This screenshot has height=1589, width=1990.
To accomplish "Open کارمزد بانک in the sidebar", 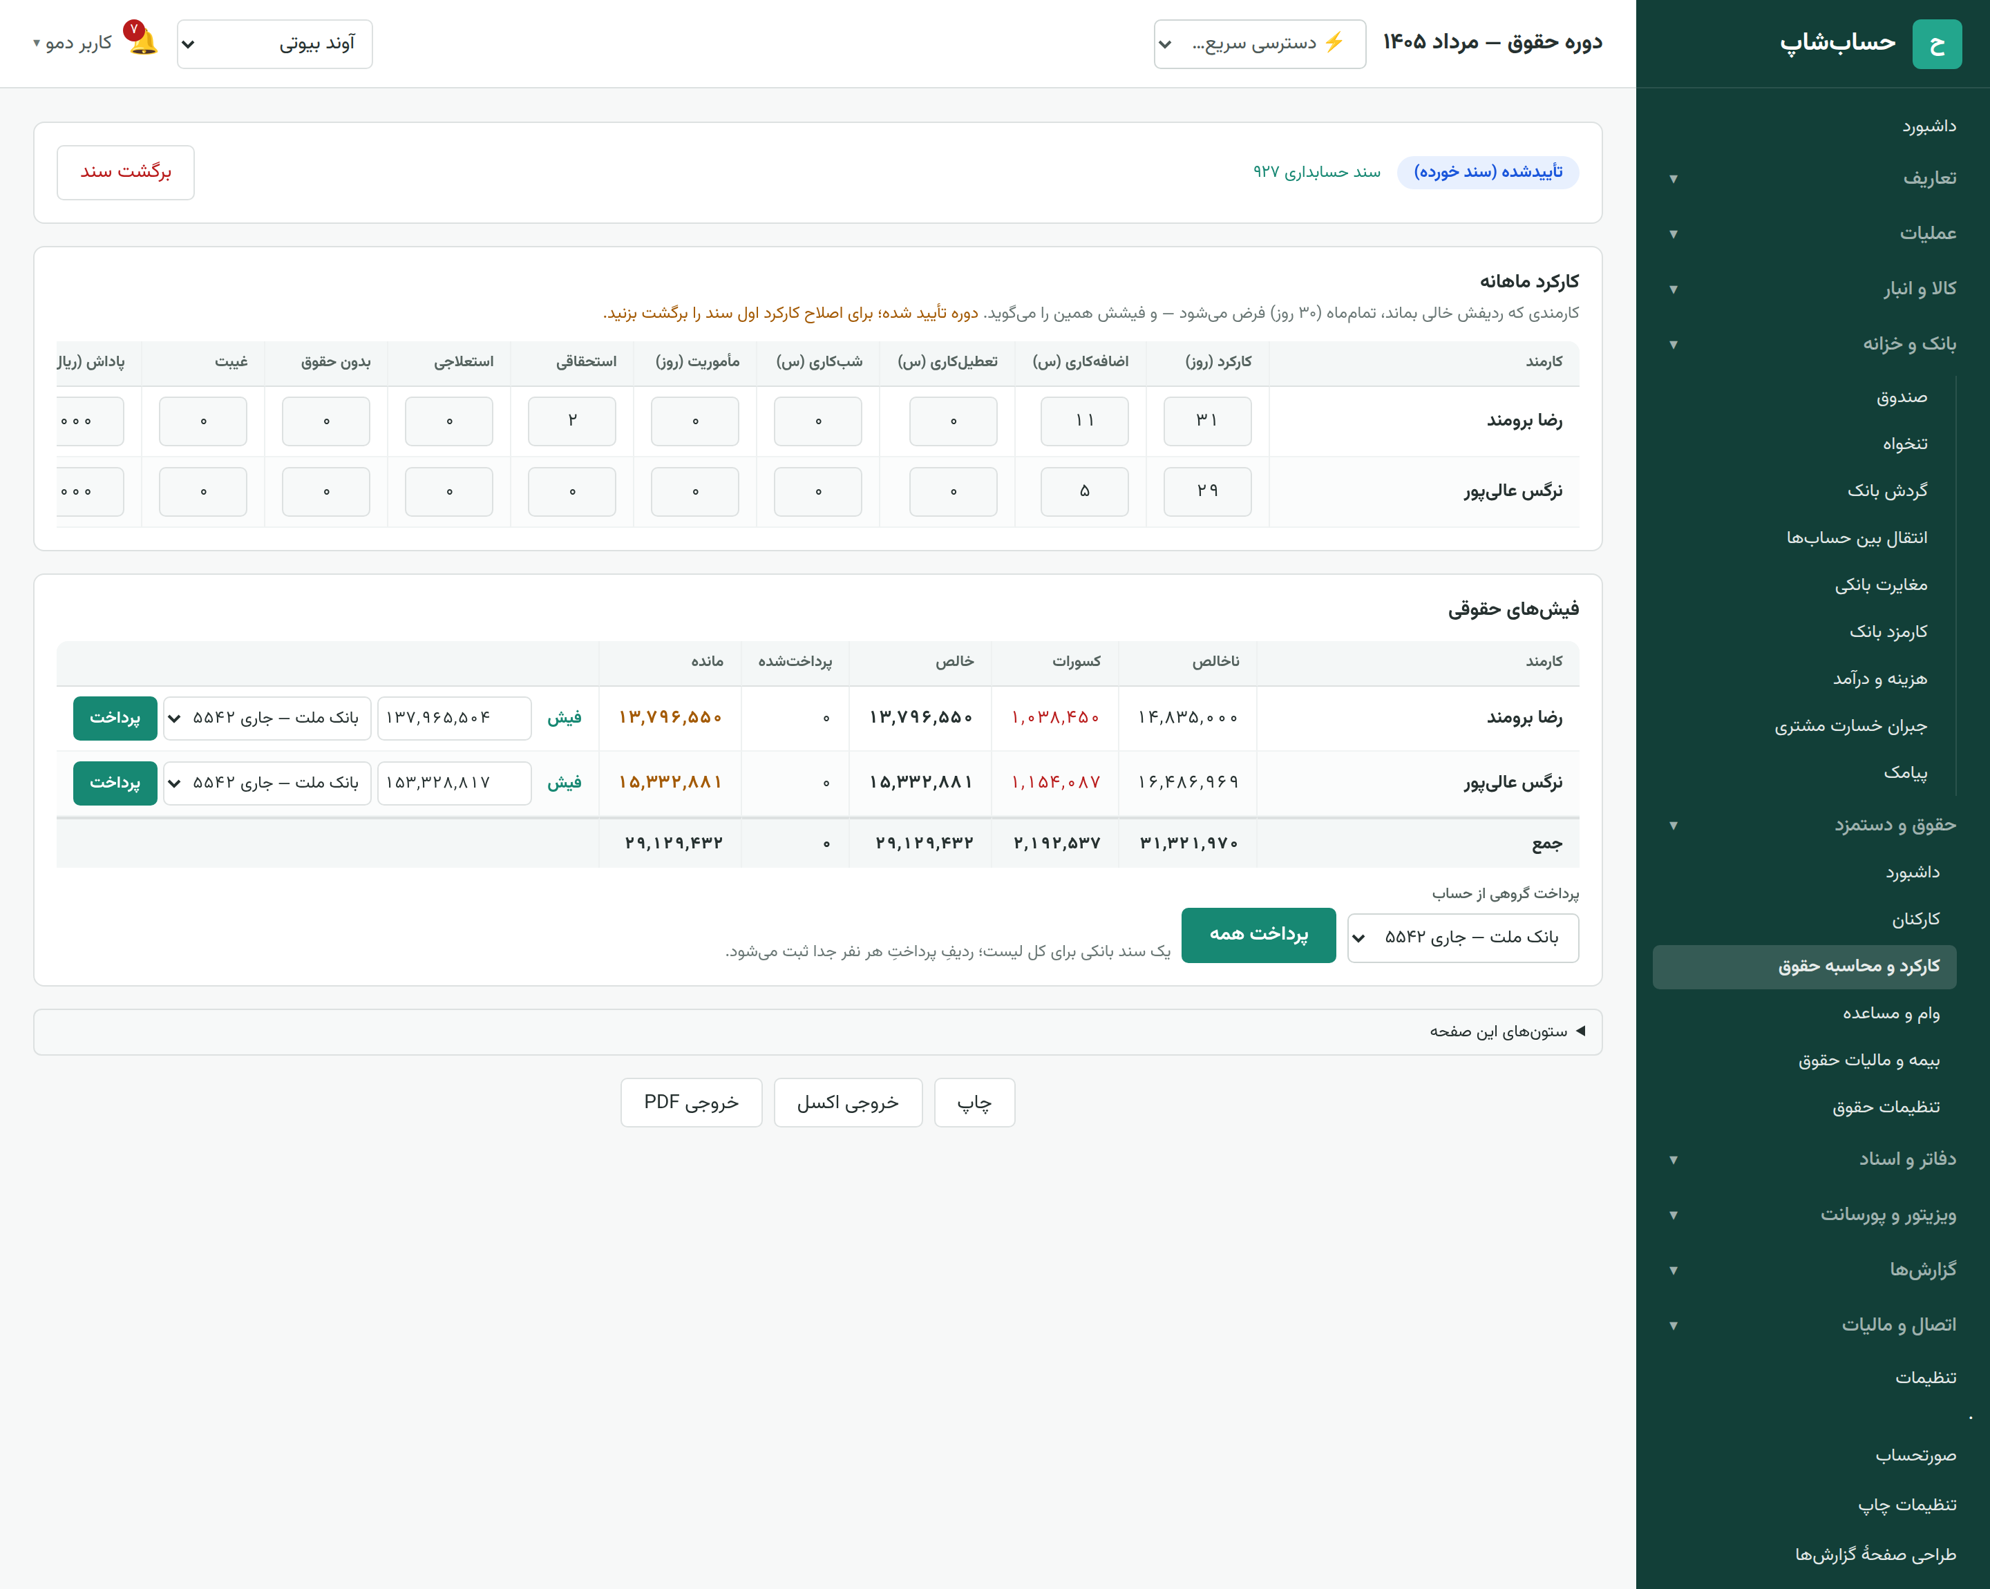I will tap(1888, 632).
